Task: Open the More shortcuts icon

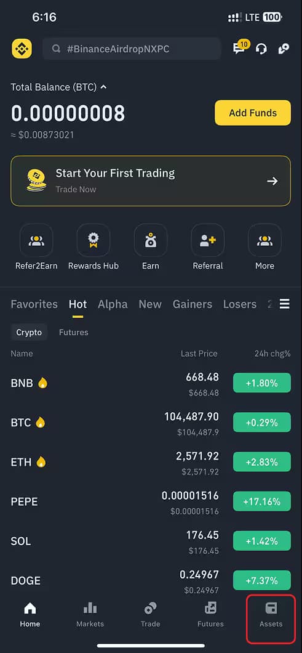Action: (x=264, y=240)
